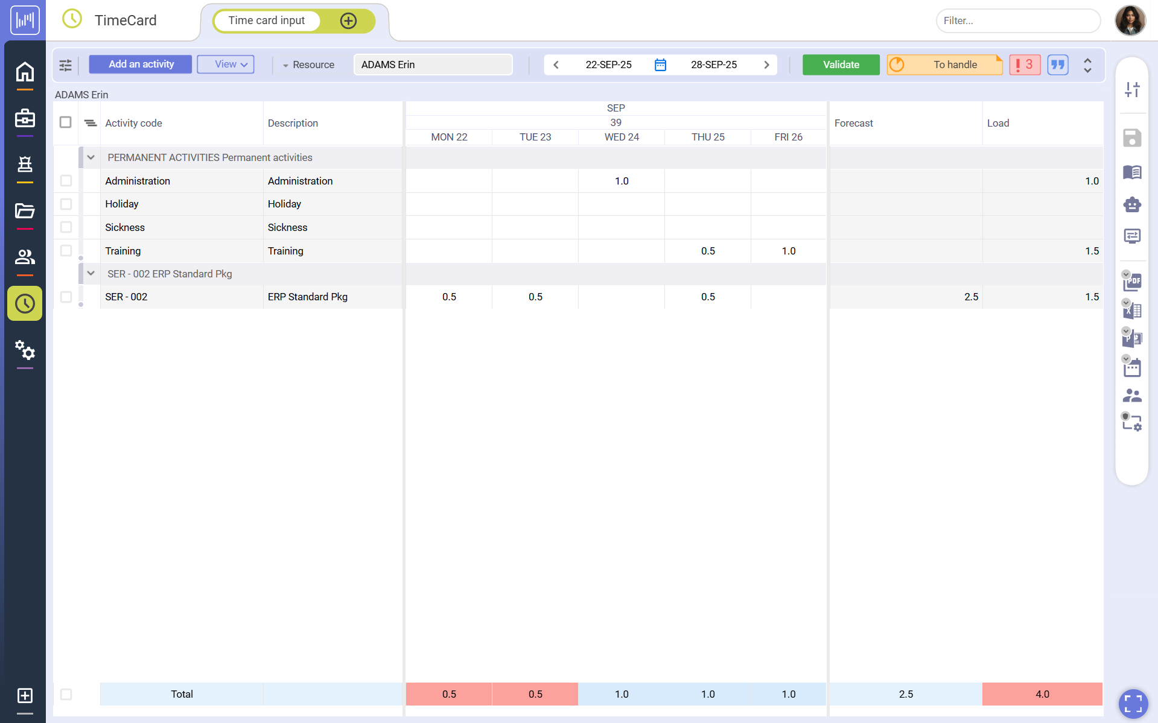Click Add an activity
The height and width of the screenshot is (723, 1158).
point(139,64)
